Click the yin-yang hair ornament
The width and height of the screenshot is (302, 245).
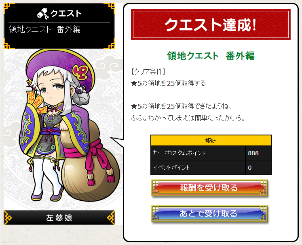(x=79, y=89)
